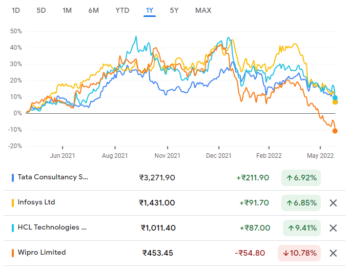This screenshot has height=268, width=348.
Task: Show MAX time range chart
Action: click(203, 10)
